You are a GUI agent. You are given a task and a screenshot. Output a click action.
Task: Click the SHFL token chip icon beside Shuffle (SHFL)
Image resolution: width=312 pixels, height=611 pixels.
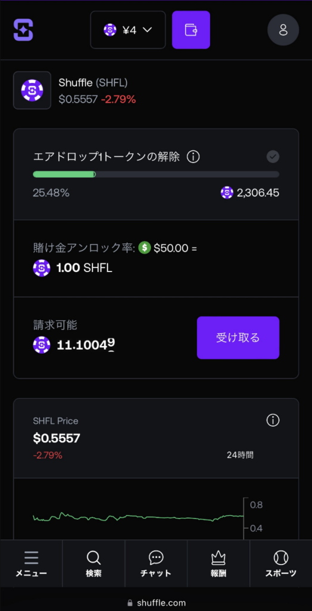coord(32,91)
